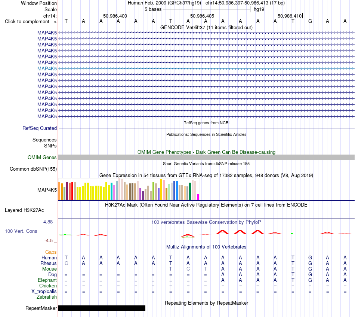This screenshot has width=355, height=317.
Task: Click the orange Gaps label
Action: 51,252
